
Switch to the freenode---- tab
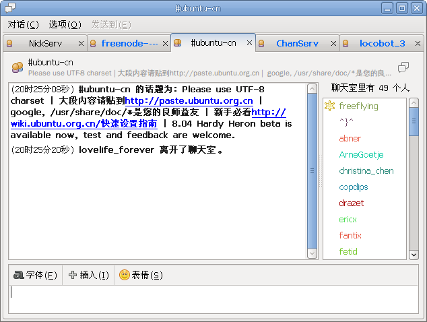click(129, 43)
